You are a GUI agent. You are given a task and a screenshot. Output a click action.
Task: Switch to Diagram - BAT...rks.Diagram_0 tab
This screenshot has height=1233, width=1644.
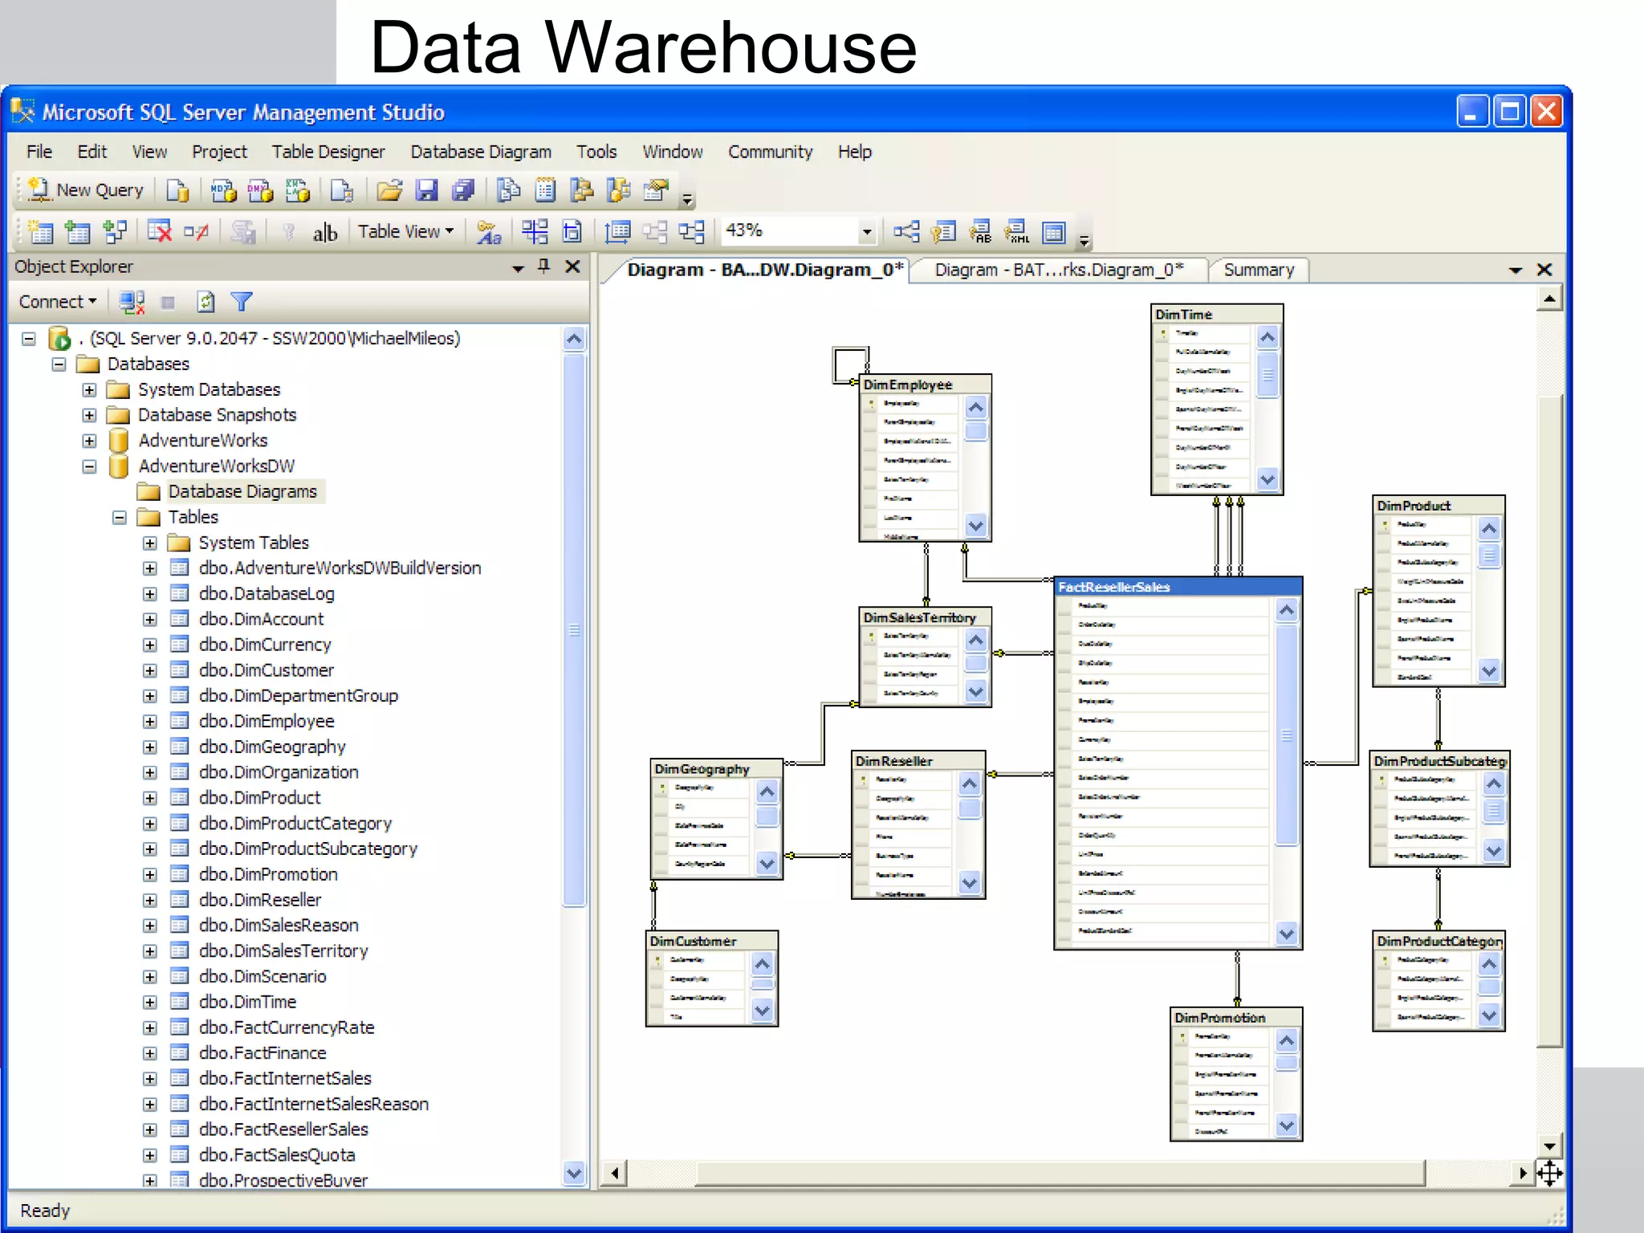[x=1059, y=271]
